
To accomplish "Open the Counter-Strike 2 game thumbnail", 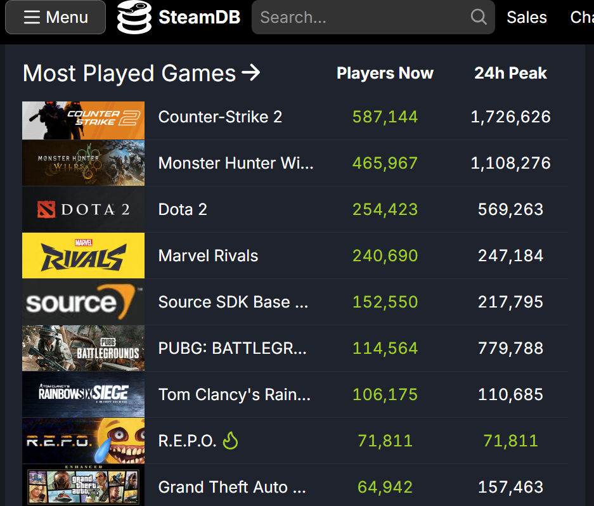I will point(83,120).
